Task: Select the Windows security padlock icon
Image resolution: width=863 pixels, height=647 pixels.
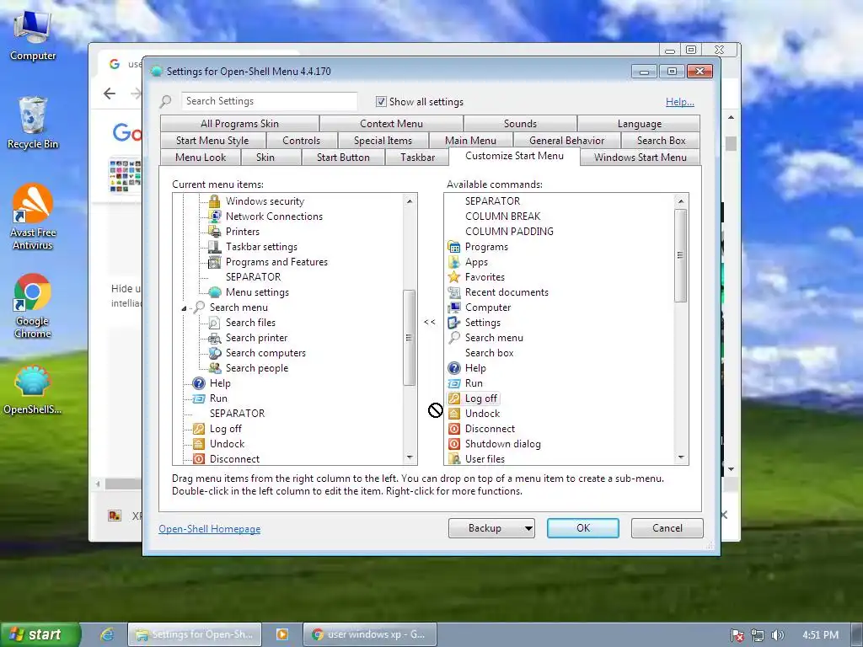Action: pos(215,201)
